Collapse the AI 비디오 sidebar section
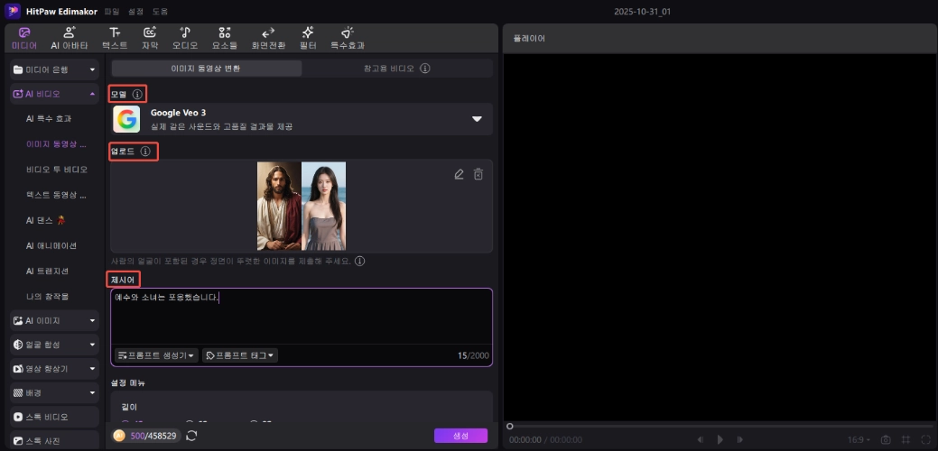The height and width of the screenshot is (451, 938). coord(92,94)
